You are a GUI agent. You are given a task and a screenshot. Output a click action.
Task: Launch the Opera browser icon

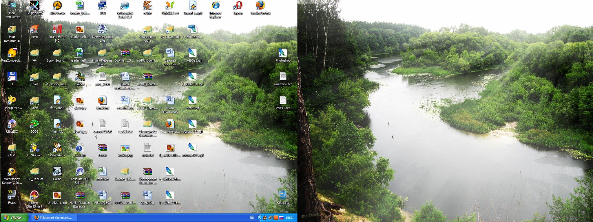(238, 6)
